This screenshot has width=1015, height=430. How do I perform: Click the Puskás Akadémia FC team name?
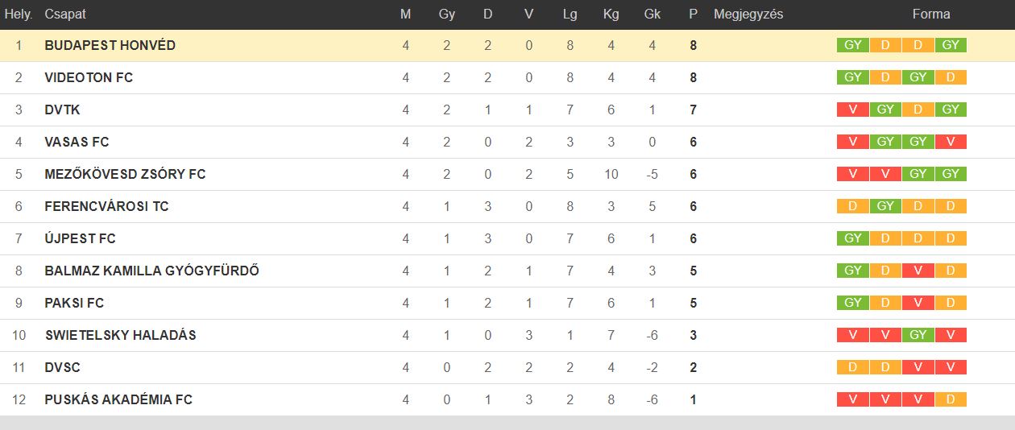118,400
